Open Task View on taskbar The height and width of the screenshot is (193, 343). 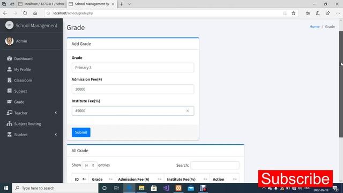point(116,188)
